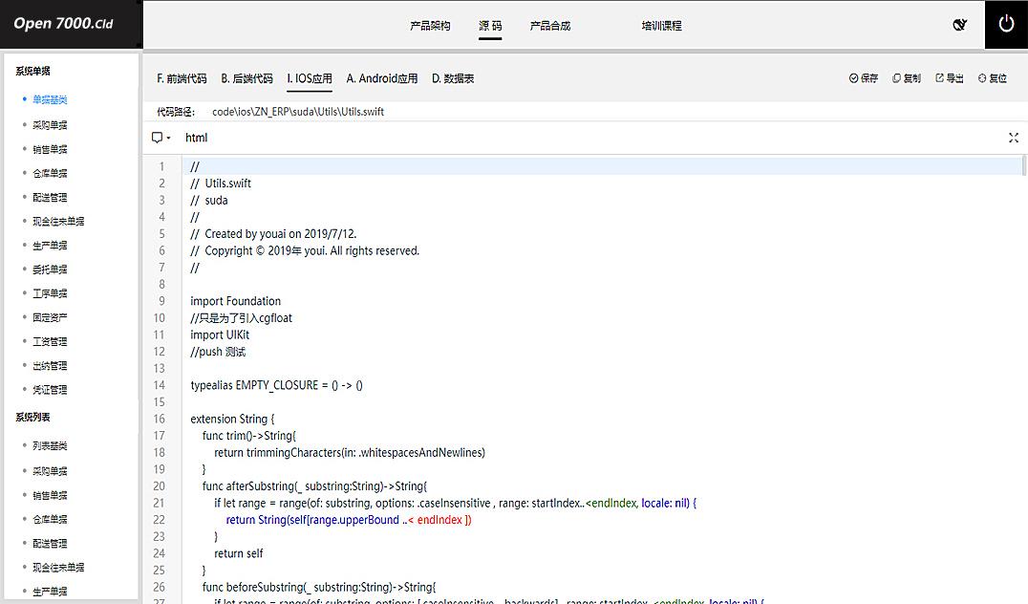Click the "extension String {" code line

232,419
